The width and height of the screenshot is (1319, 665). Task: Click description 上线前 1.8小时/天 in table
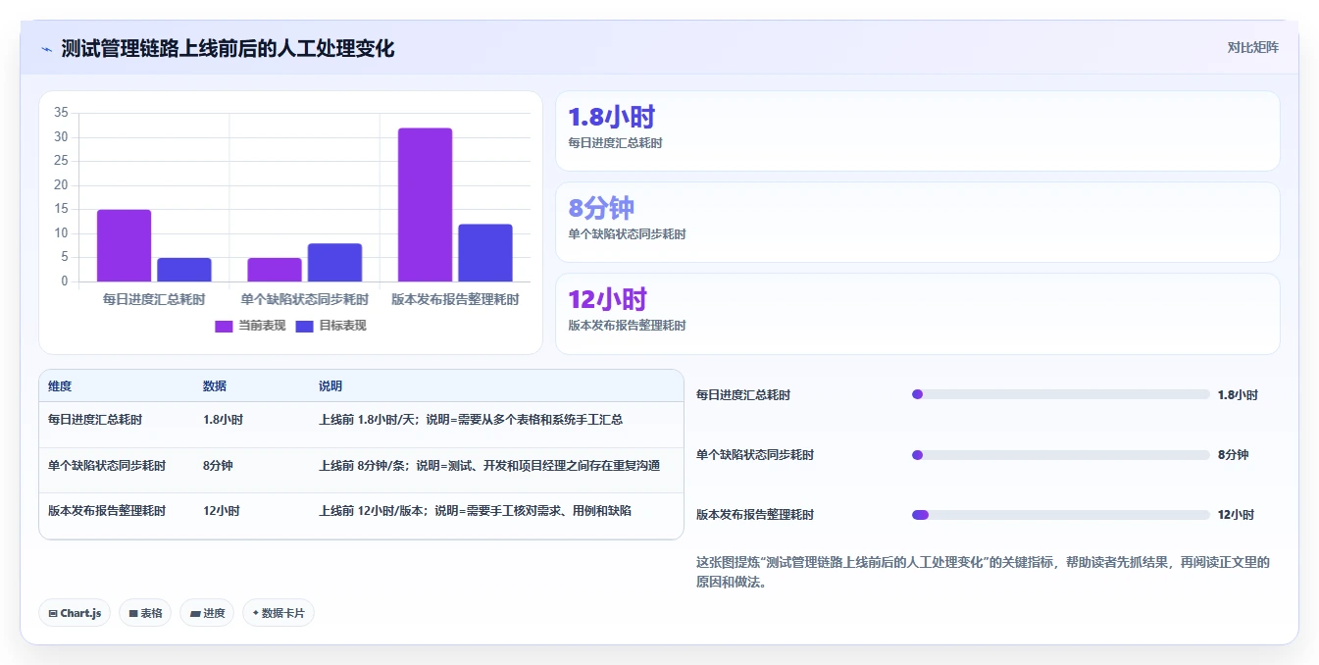[471, 420]
